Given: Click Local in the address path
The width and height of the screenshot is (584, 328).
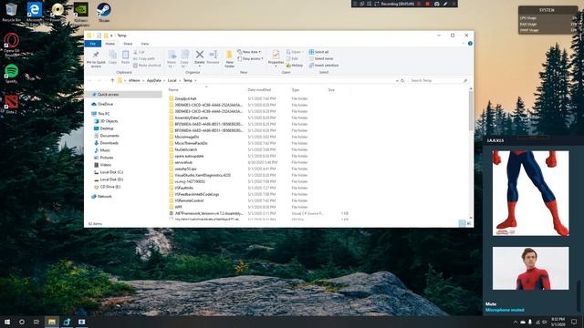Looking at the screenshot, I should (x=172, y=80).
